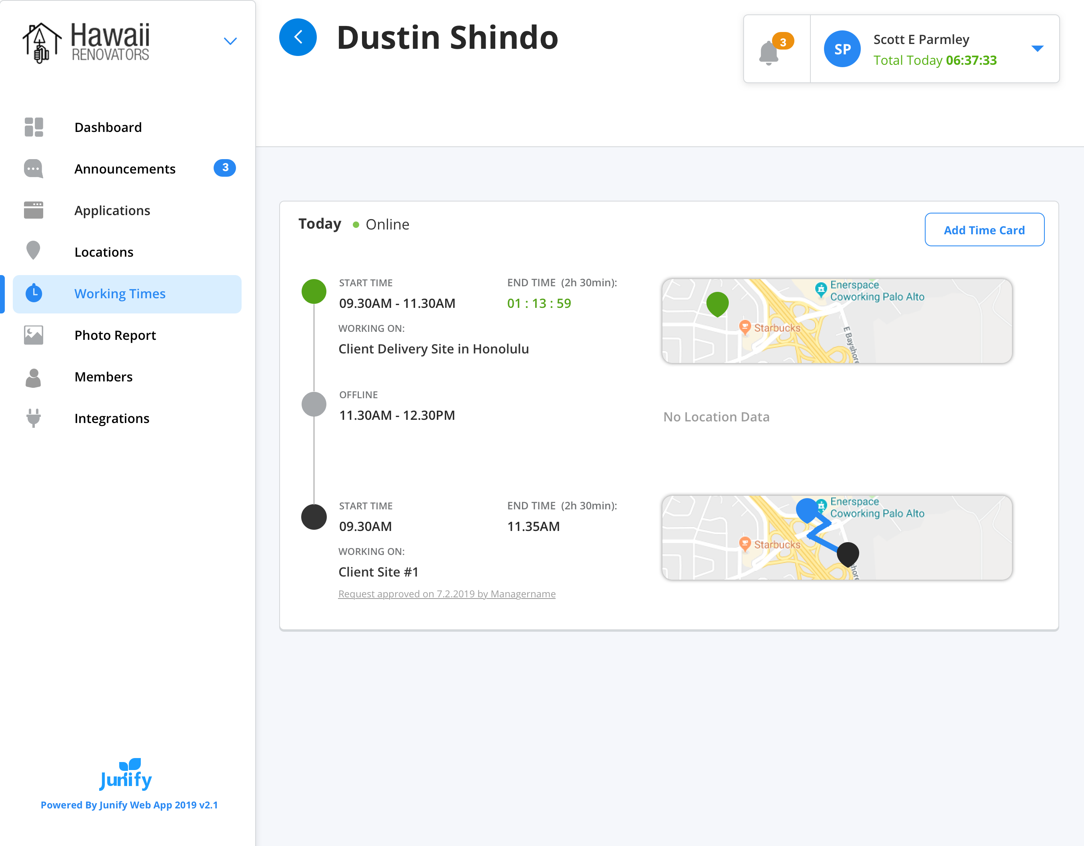Click the 11.35AM end time value
This screenshot has width=1084, height=846.
533,527
